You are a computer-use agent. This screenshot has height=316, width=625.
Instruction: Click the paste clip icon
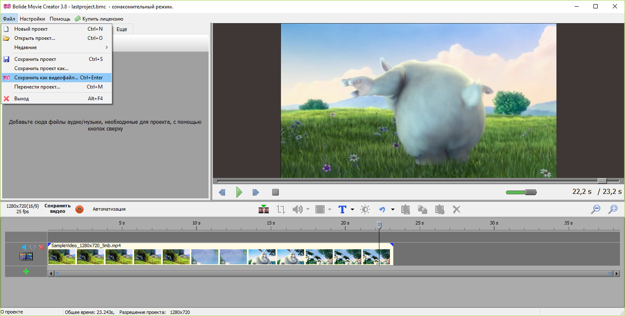pyautogui.click(x=440, y=209)
